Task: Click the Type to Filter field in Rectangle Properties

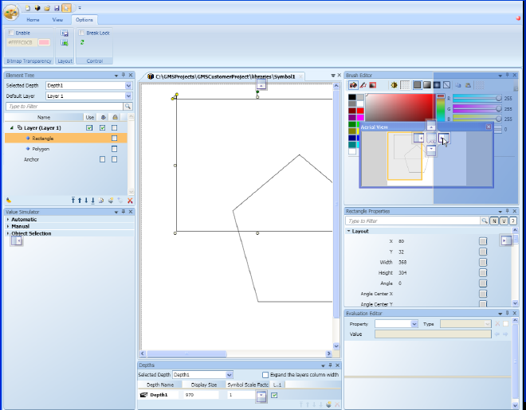Action: [x=412, y=221]
